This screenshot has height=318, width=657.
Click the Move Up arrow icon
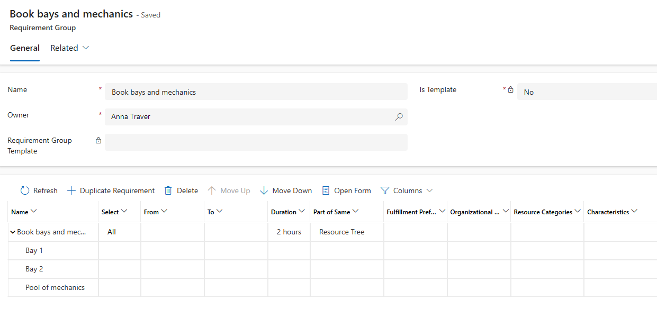[x=212, y=190]
